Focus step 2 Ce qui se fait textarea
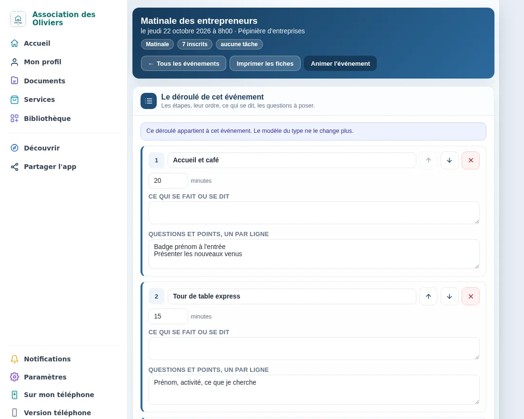Viewport: 524px width, 419px height. tap(314, 349)
